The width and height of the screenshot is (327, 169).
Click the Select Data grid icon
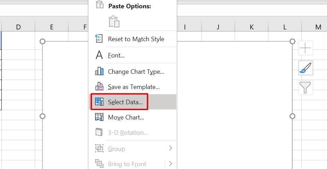pyautogui.click(x=99, y=102)
